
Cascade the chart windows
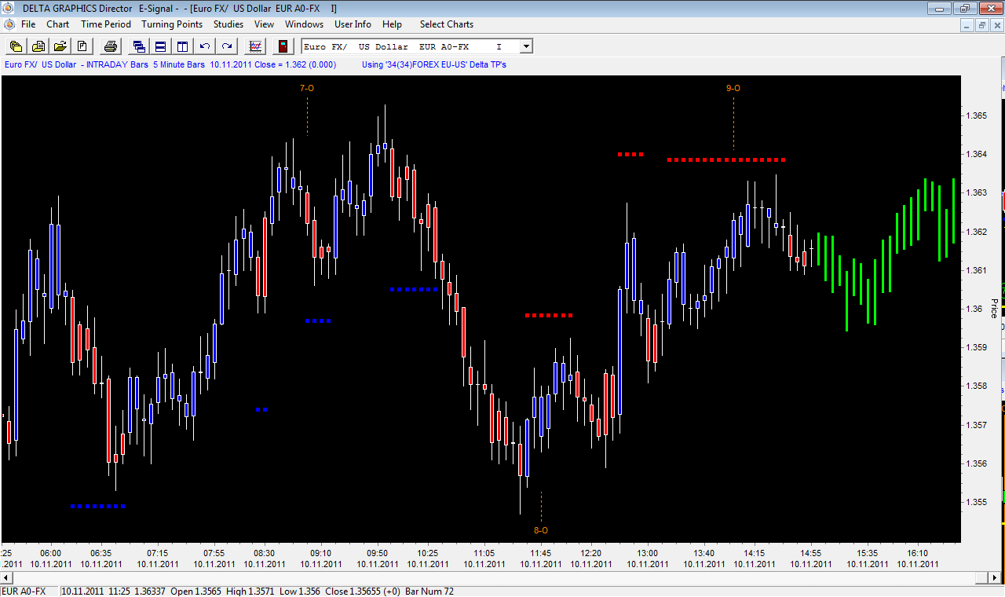[x=139, y=46]
